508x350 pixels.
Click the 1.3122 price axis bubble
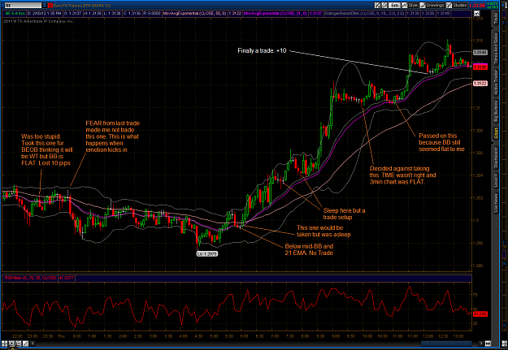(x=480, y=84)
